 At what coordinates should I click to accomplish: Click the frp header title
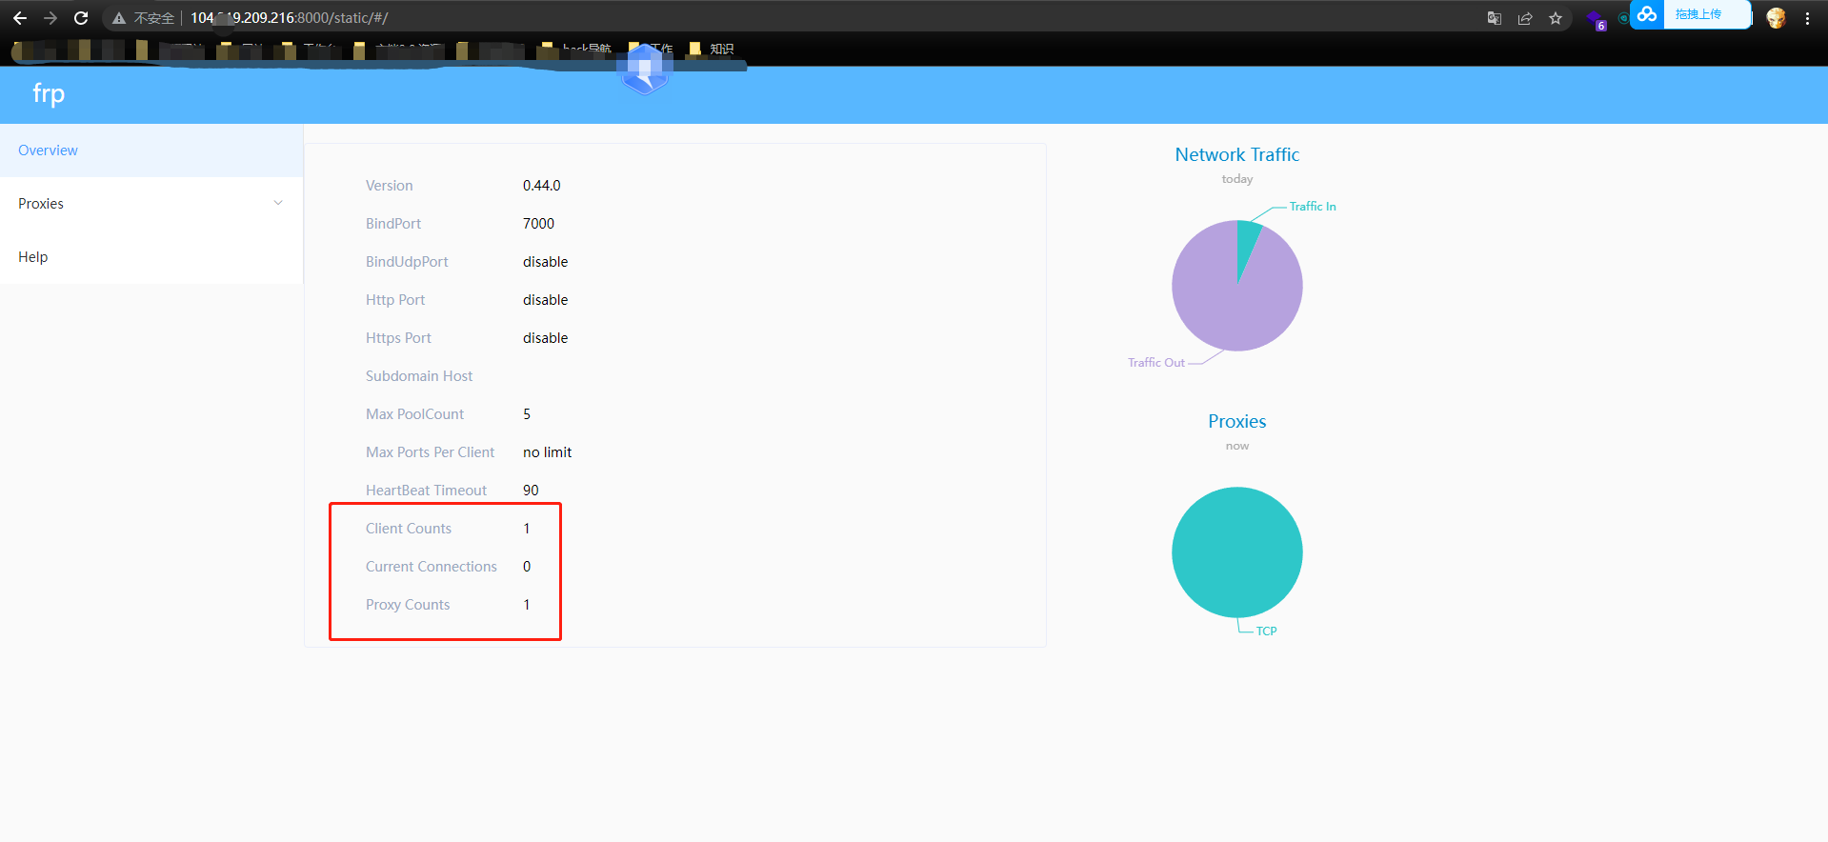pos(49,94)
